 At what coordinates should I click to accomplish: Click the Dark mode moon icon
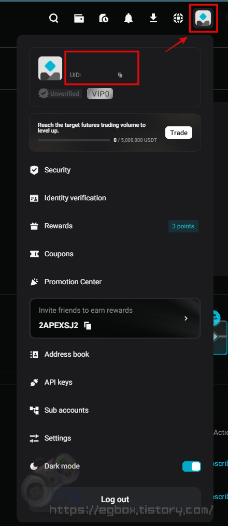pos(34,466)
